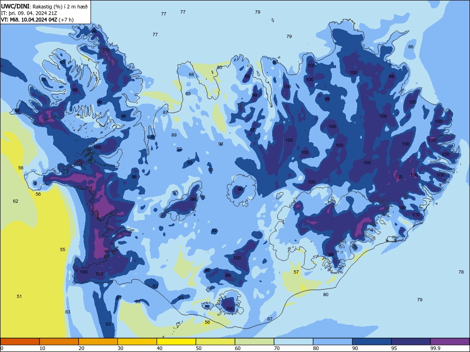This screenshot has width=470, height=352.
Task: Choose the pale green 60–70 legend swatch
Action: 254,342
